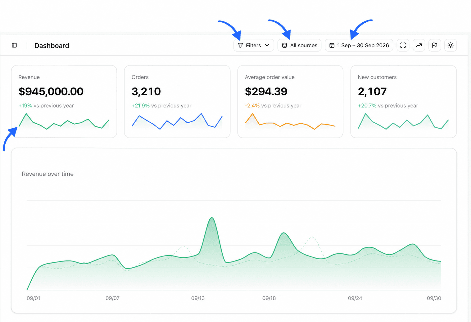Click the 09/13 axis label
The image size is (471, 322).
coord(198,298)
